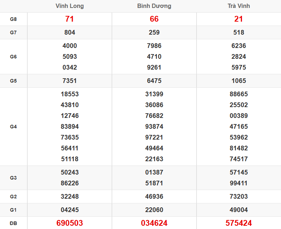Screen dimensions: 281x229
Task: Click Vĩnh Long special prize 690503
Action: pos(69,223)
